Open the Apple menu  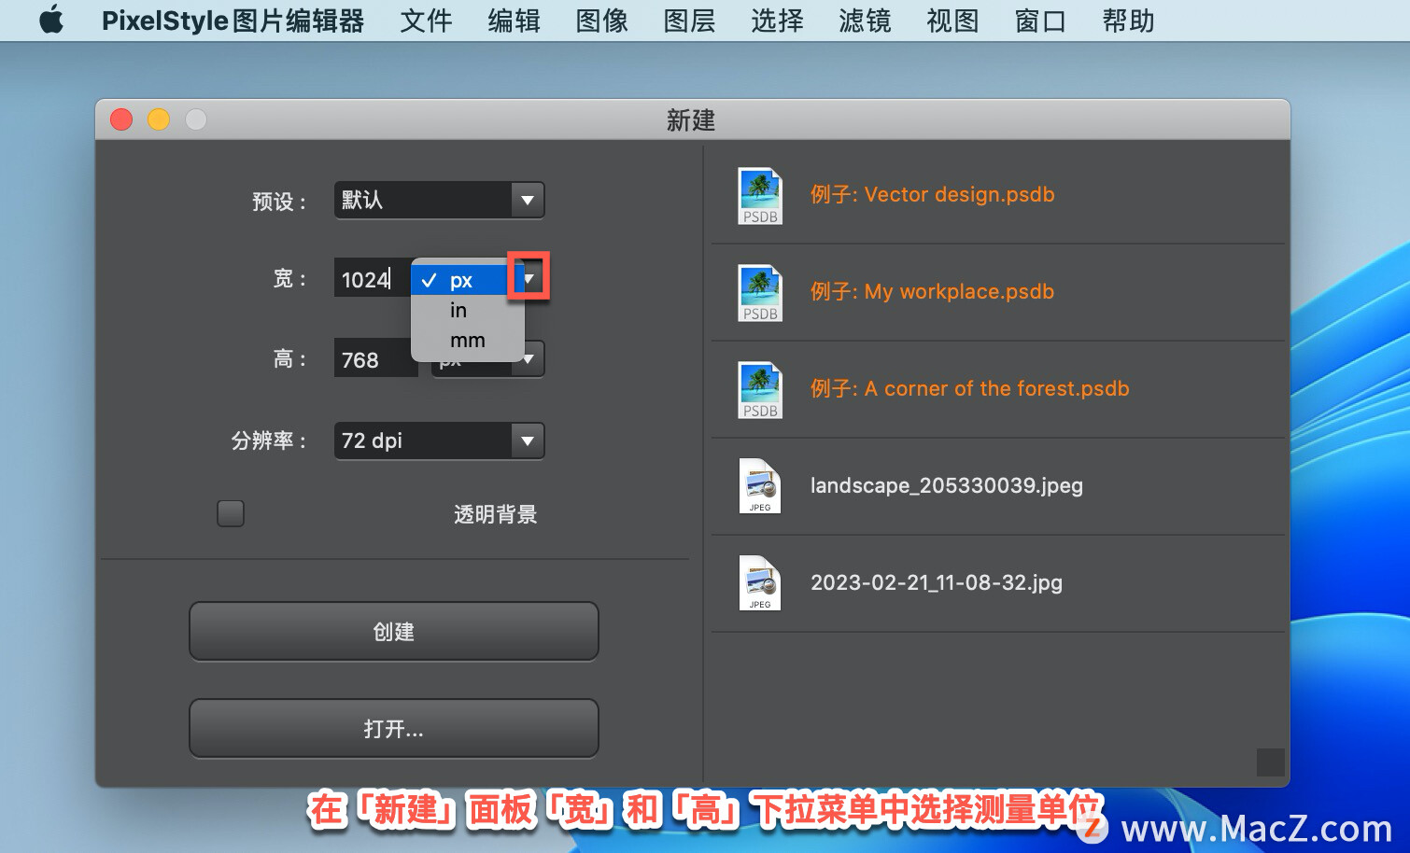51,20
